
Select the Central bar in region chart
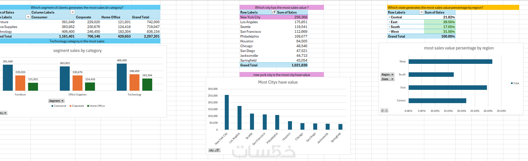437,101
